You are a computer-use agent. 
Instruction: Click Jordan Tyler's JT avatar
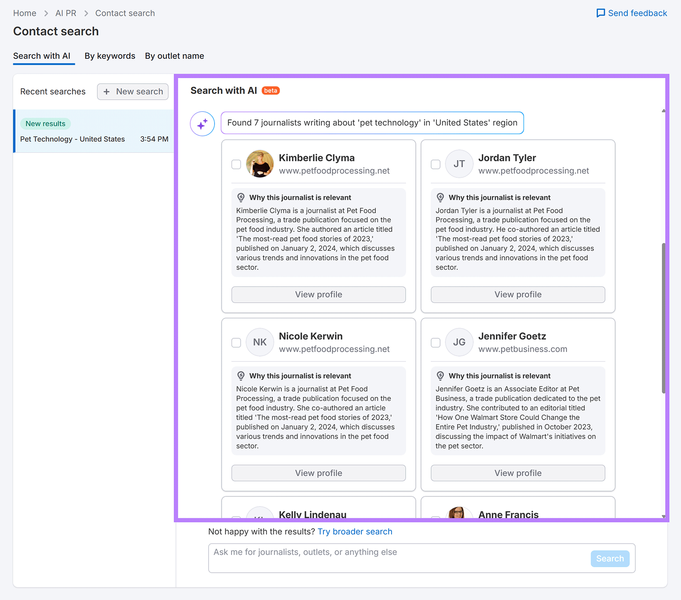tap(459, 164)
